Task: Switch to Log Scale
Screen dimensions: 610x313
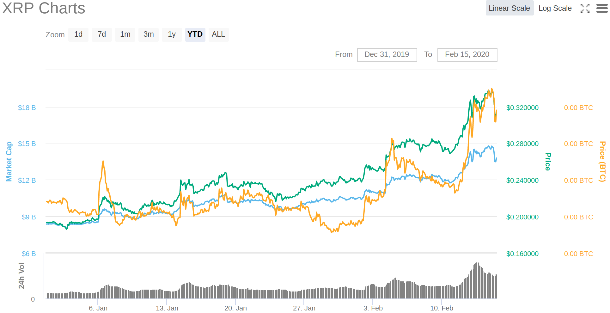Action: (x=555, y=8)
